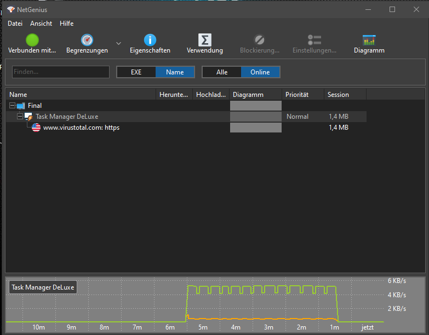Viewport: 429px width, 335px height.
Task: Click the 1m timeline label
Action: pyautogui.click(x=334, y=327)
